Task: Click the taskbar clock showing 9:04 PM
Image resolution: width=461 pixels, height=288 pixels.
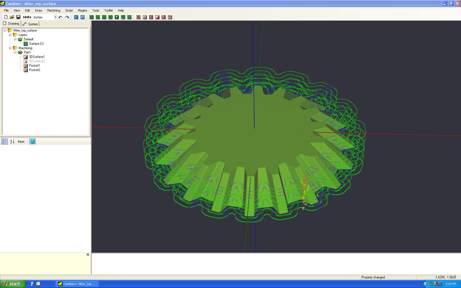Action: click(x=451, y=284)
